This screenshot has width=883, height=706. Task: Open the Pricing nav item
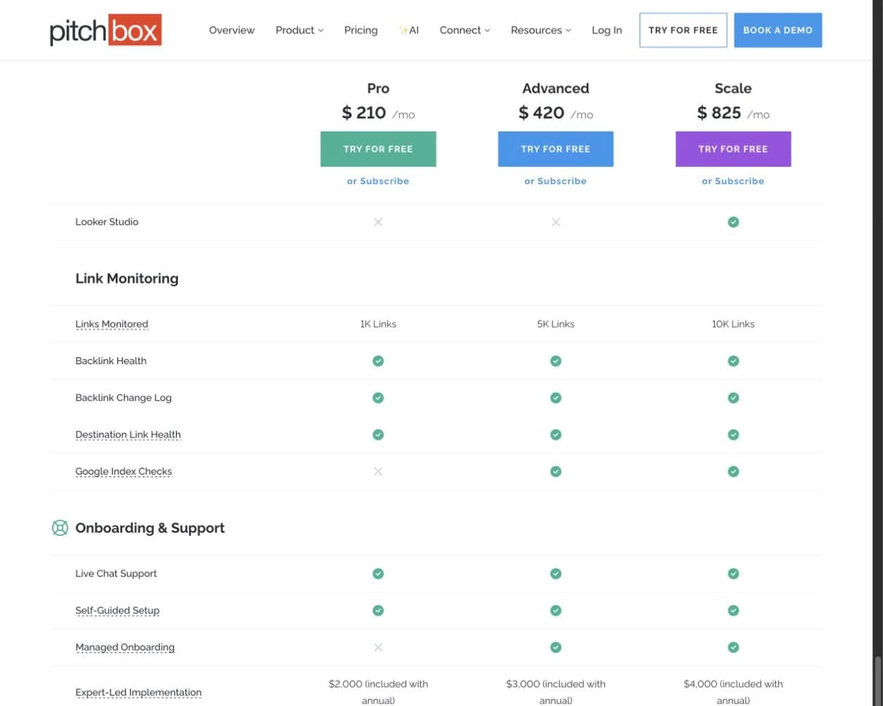[361, 30]
